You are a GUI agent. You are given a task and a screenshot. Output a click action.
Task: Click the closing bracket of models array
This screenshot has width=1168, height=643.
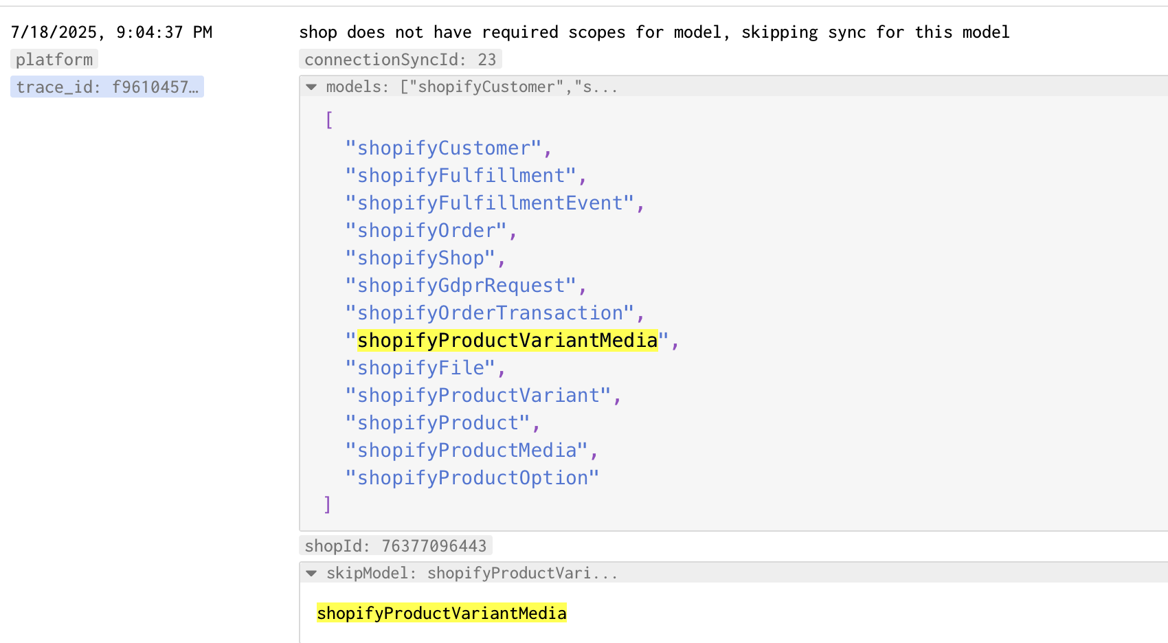328,505
